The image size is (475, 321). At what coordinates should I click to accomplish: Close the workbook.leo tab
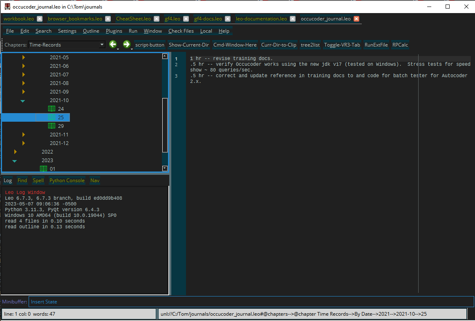pos(40,19)
